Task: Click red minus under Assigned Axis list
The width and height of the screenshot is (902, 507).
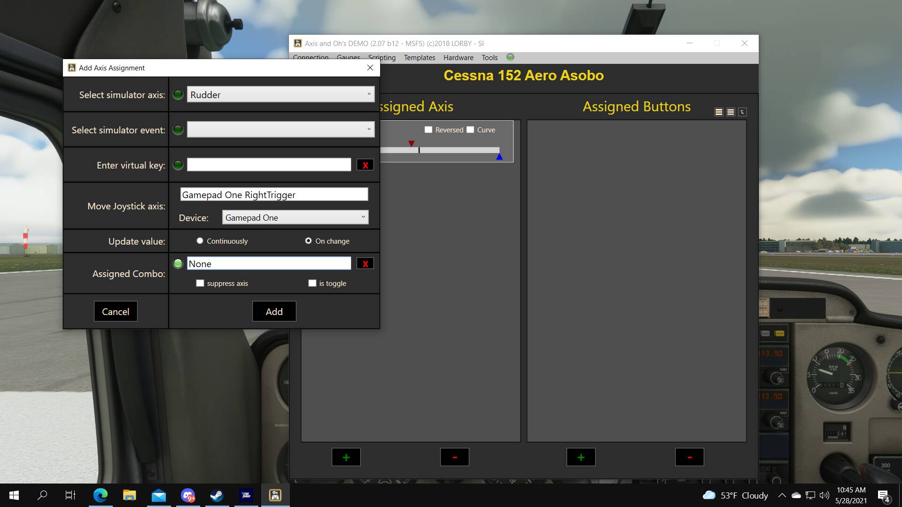Action: (455, 457)
